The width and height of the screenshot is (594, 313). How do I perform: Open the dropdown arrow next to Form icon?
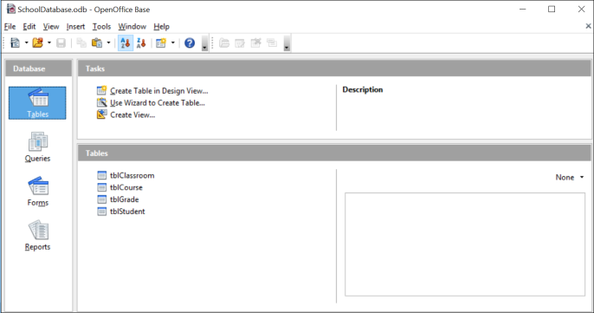click(x=173, y=42)
